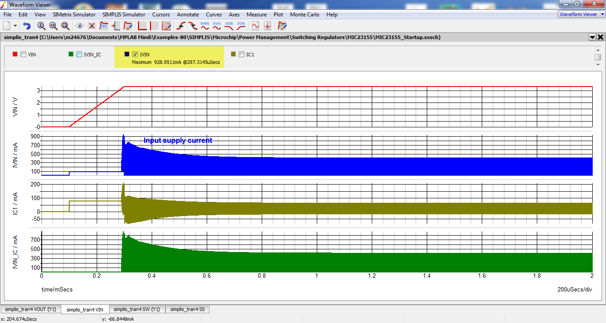Open the View menu
This screenshot has height=323, width=606.
(40, 15)
